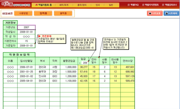Click the 부서 column header
Viewport: 180px width, 109px height.
42,61
